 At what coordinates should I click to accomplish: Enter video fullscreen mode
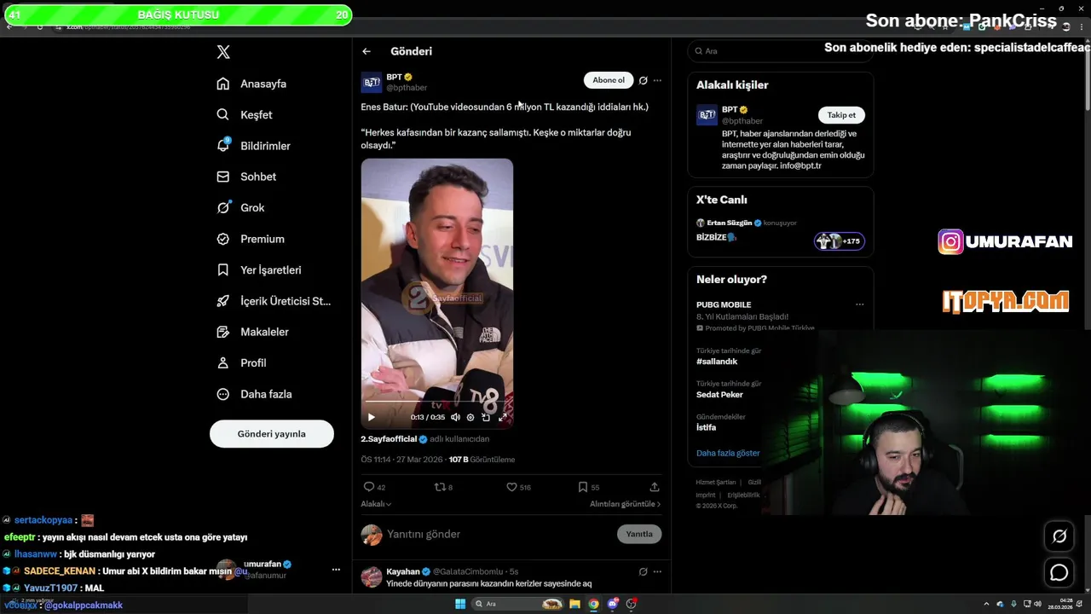pyautogui.click(x=502, y=417)
